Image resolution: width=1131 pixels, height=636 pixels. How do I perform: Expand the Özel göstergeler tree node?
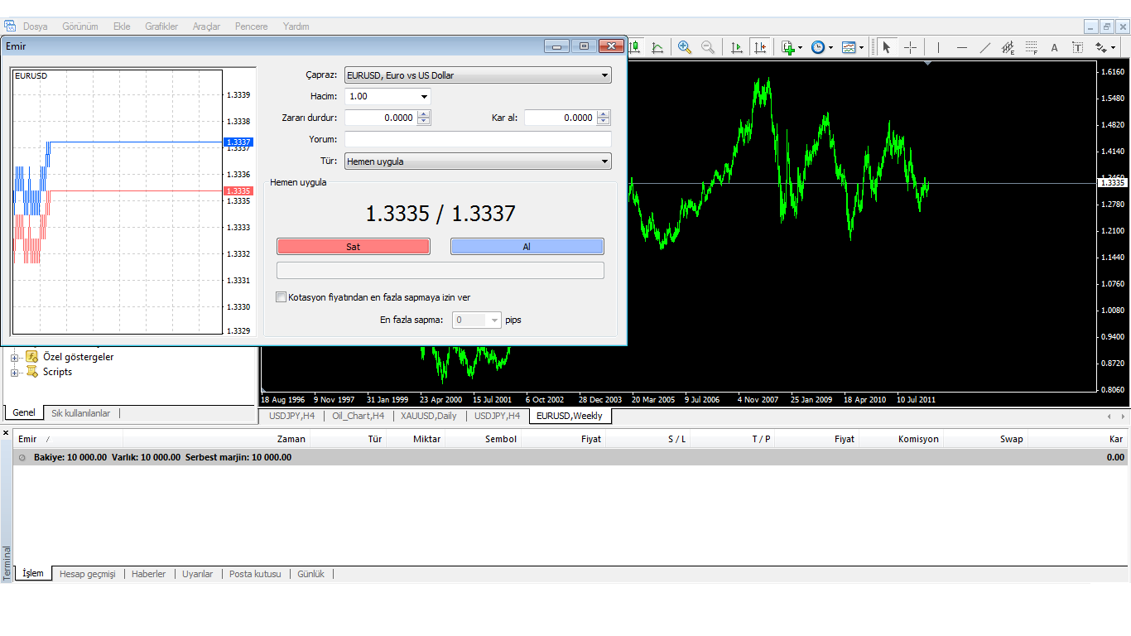tap(14, 358)
